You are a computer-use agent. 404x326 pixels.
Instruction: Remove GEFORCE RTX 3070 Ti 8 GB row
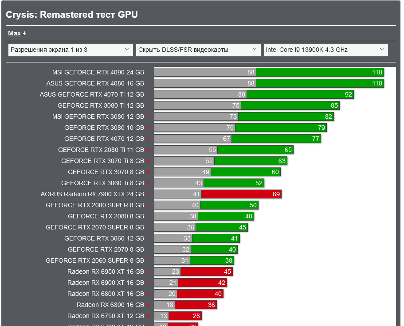click(x=148, y=161)
